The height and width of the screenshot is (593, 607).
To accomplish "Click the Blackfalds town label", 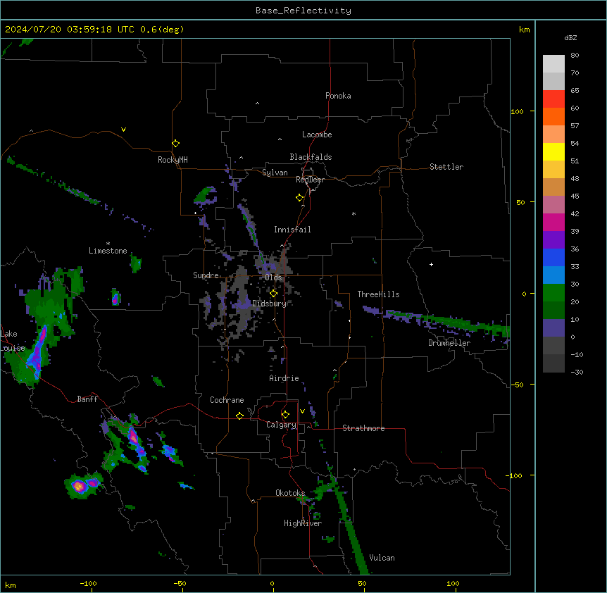I will pos(311,157).
